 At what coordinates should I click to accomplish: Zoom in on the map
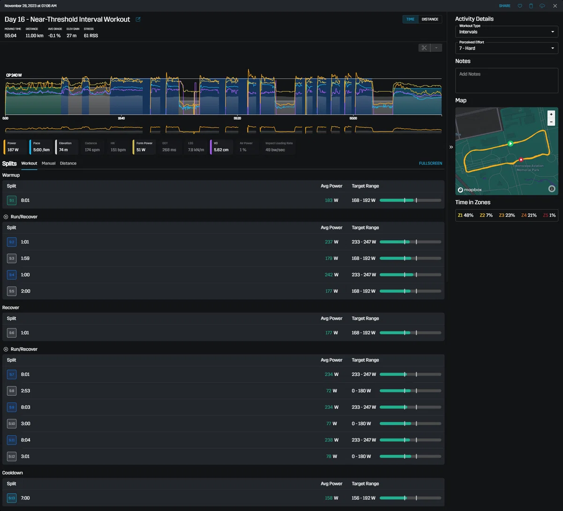click(551, 114)
